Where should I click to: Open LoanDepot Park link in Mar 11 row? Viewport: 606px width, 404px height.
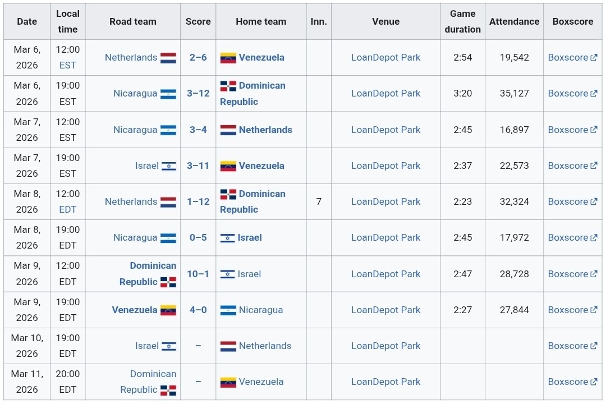[385, 382]
